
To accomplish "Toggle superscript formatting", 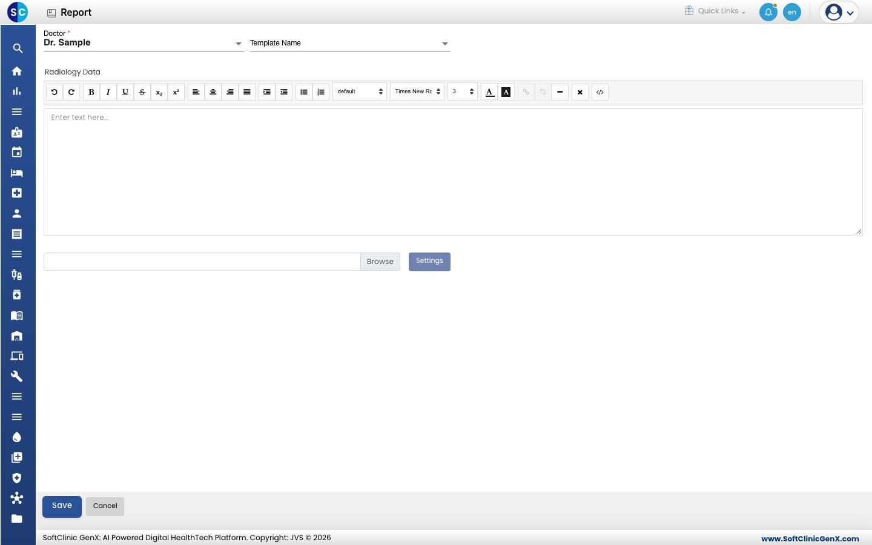I will [x=176, y=92].
